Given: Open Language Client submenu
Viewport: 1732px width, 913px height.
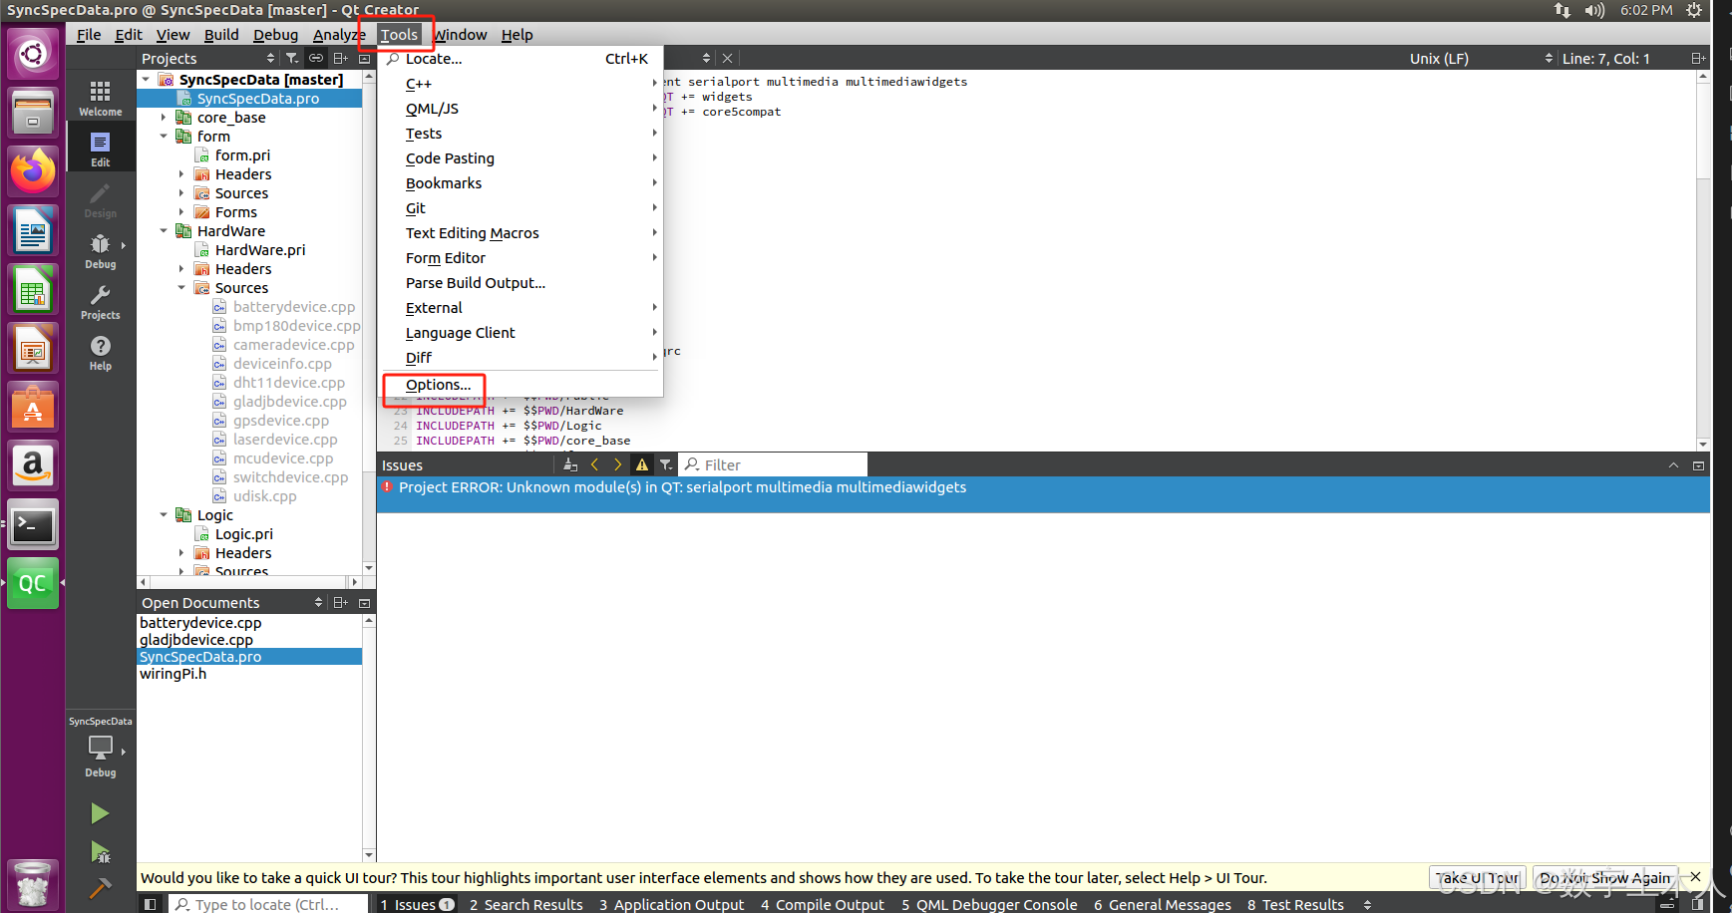Looking at the screenshot, I should pos(520,333).
